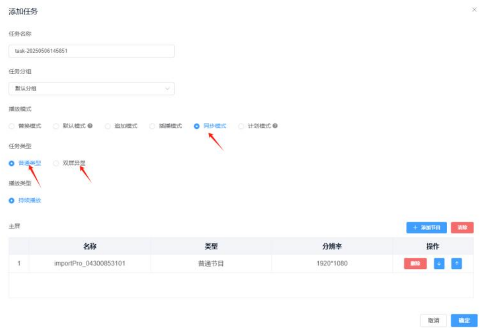Viewport: 483px width, 328px height.
Task: Select 持续播放 playback type
Action: (12, 200)
